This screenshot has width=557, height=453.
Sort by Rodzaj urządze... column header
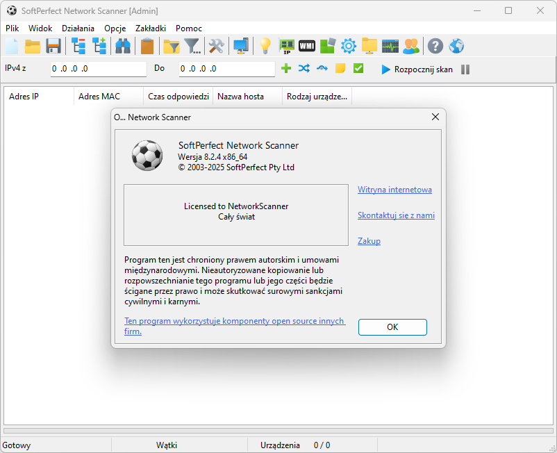(x=317, y=97)
